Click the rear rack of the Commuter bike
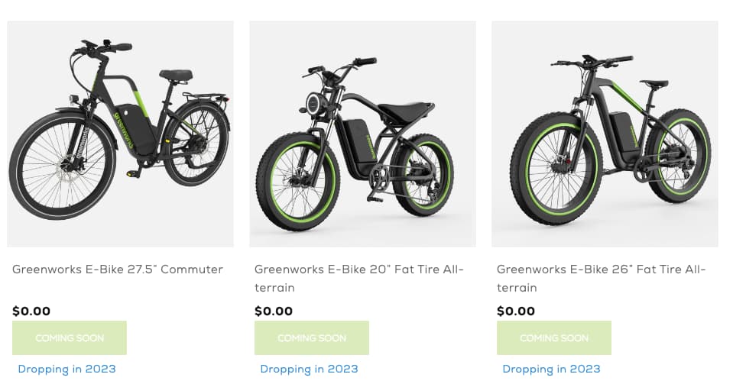This screenshot has width=733, height=384. [206, 98]
